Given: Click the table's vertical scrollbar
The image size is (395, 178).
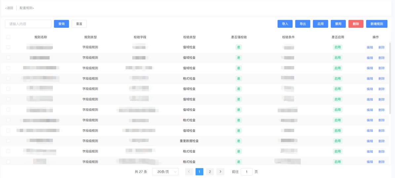Looking at the screenshot, I should [x=390, y=78].
